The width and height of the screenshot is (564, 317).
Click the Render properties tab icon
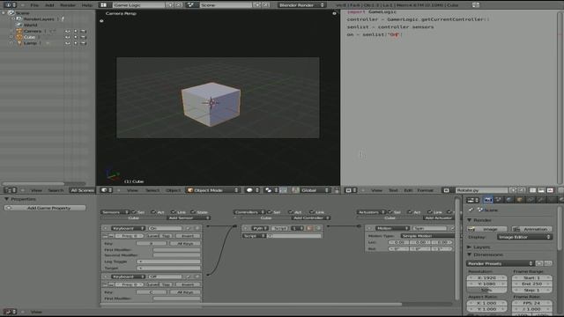[487, 200]
